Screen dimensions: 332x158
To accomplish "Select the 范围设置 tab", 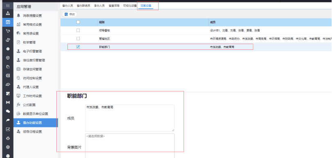I will click(146, 6).
